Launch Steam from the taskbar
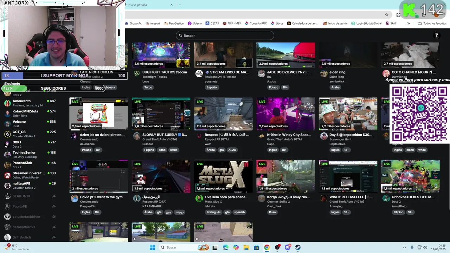 (298, 247)
